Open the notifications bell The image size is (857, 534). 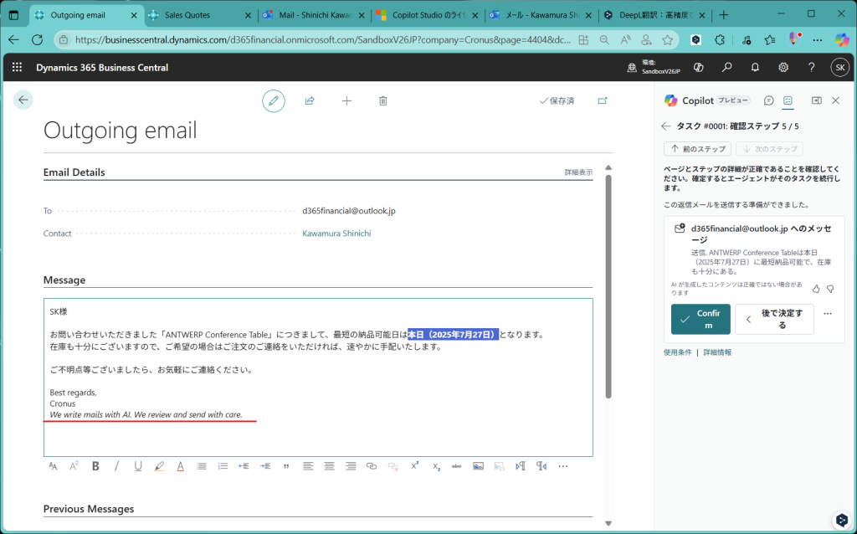click(755, 67)
